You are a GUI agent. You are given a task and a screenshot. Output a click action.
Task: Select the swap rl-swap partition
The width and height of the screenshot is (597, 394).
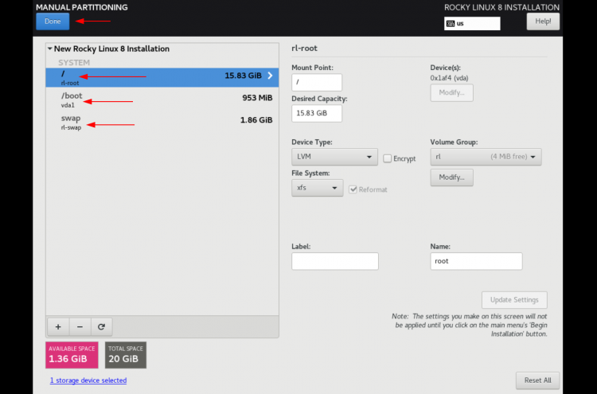tap(162, 122)
